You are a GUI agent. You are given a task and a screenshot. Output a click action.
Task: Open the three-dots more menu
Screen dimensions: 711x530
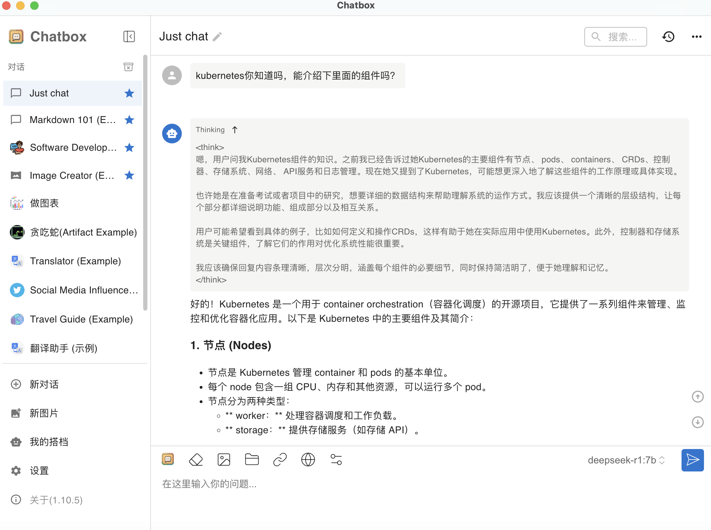point(696,36)
